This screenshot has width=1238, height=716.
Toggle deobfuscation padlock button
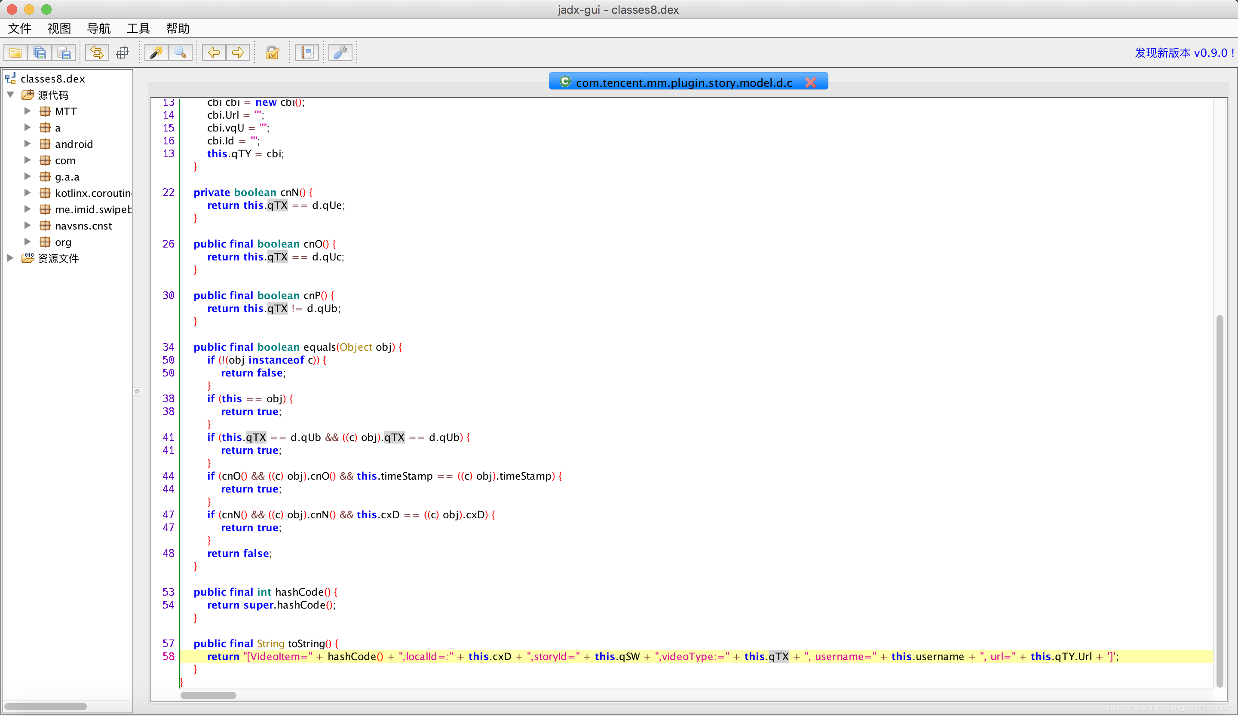point(272,52)
